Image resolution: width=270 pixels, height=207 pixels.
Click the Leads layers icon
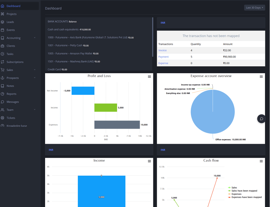tap(3, 22)
